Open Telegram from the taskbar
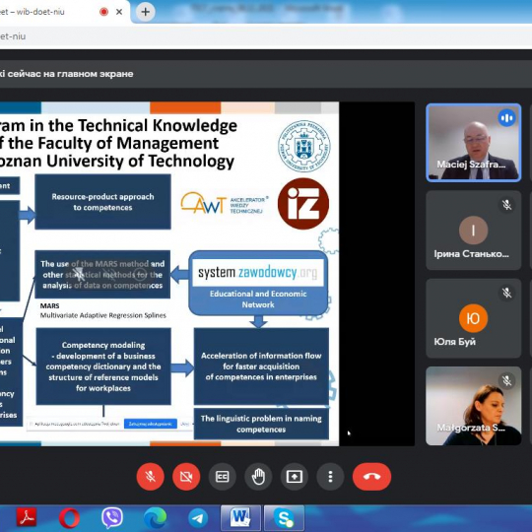 pyautogui.click(x=198, y=518)
